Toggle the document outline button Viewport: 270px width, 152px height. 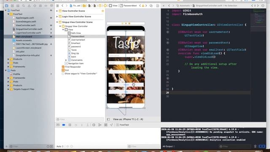pos(108,119)
